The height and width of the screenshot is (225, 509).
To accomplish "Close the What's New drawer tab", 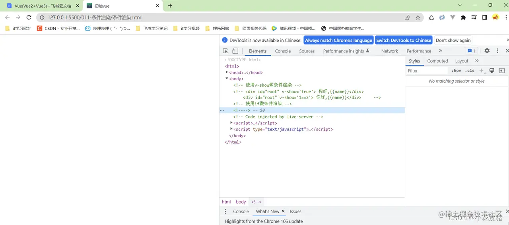I will (283, 211).
